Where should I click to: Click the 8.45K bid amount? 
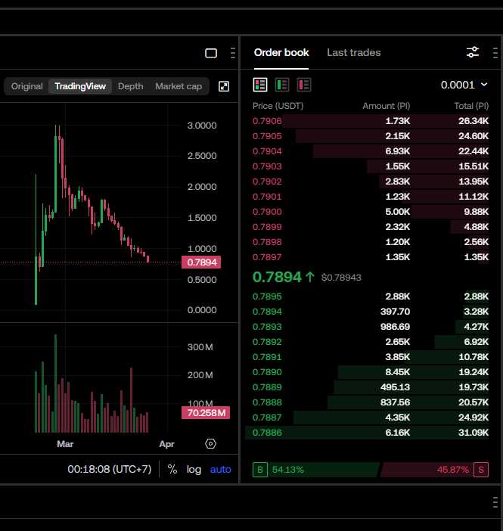(398, 372)
